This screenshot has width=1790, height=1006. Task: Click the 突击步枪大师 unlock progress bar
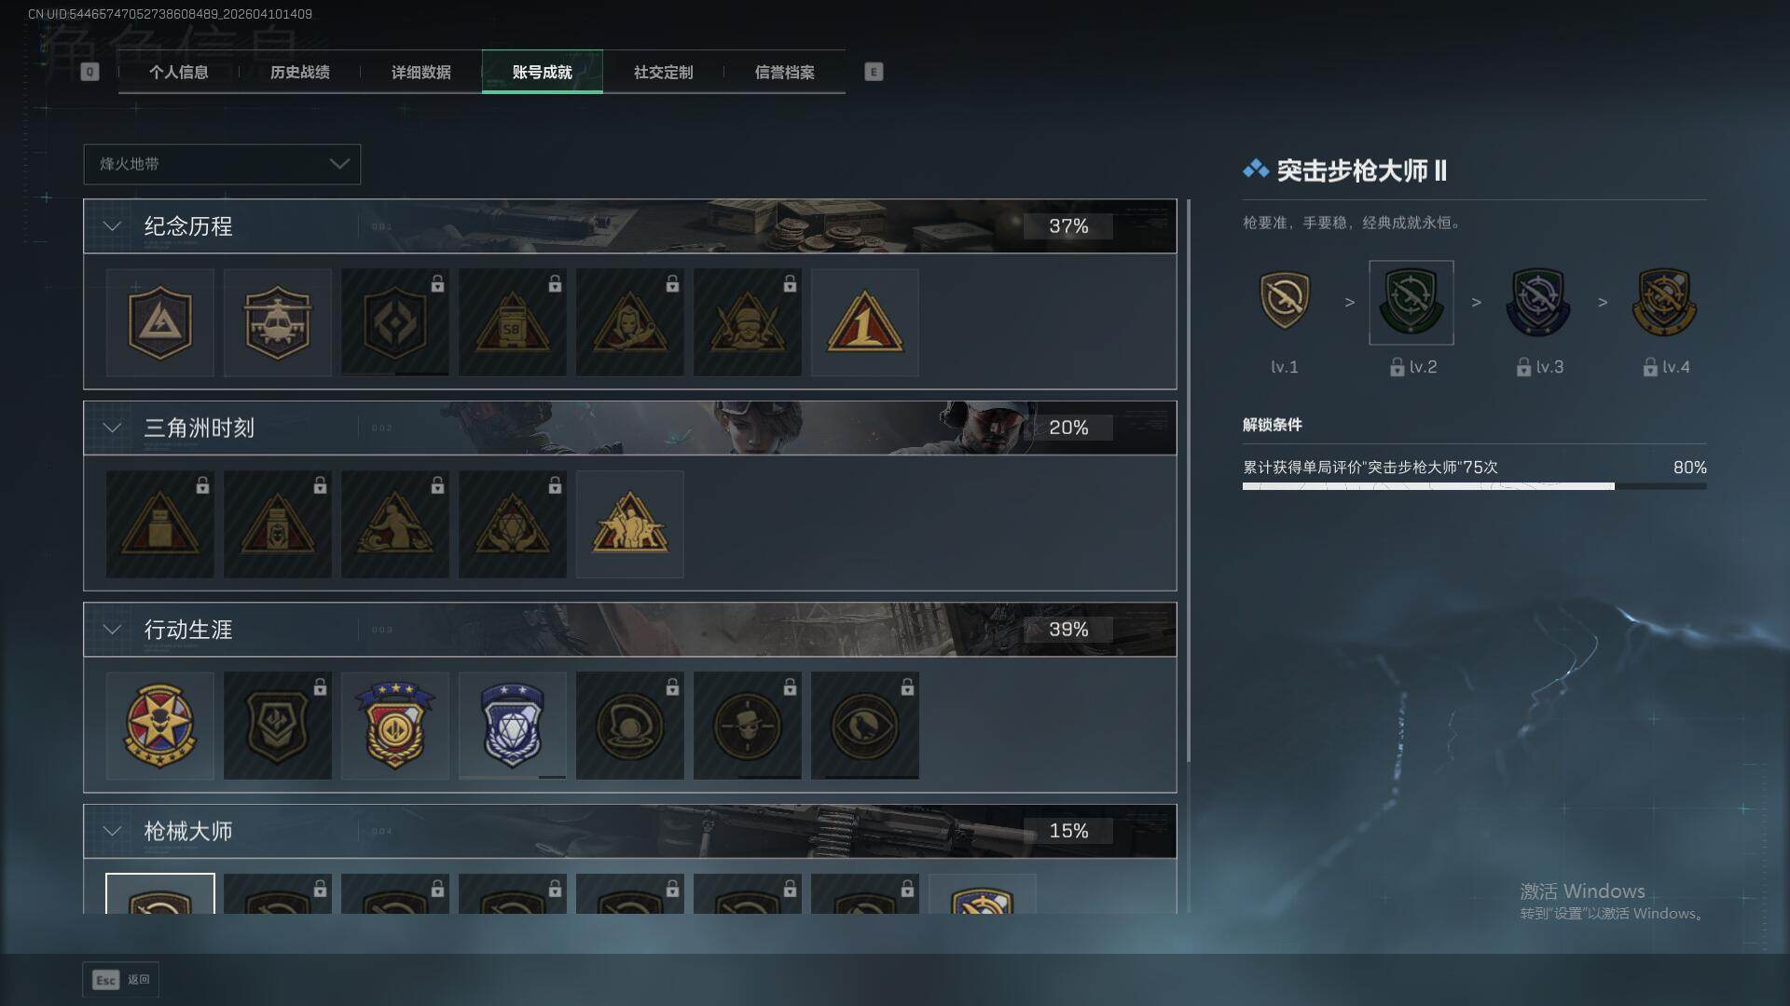point(1474,486)
